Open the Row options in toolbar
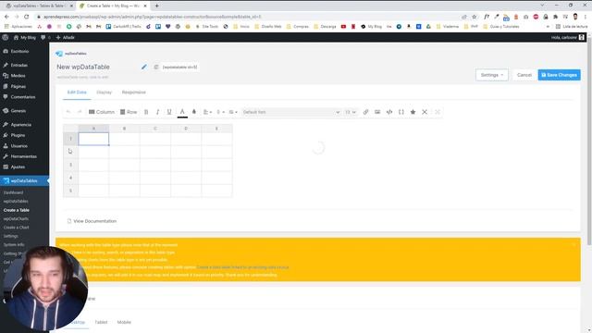592x333 pixels. (x=129, y=112)
